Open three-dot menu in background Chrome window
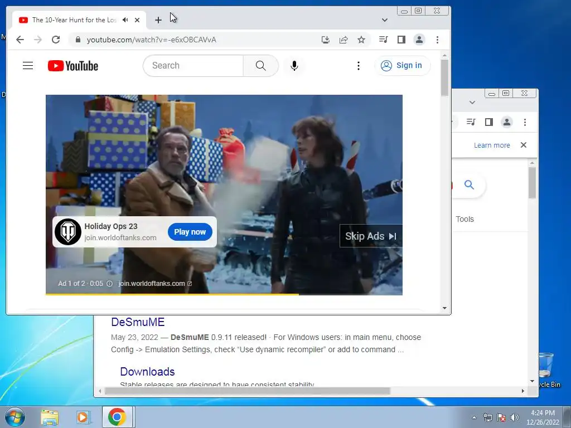The height and width of the screenshot is (428, 571). [x=525, y=122]
